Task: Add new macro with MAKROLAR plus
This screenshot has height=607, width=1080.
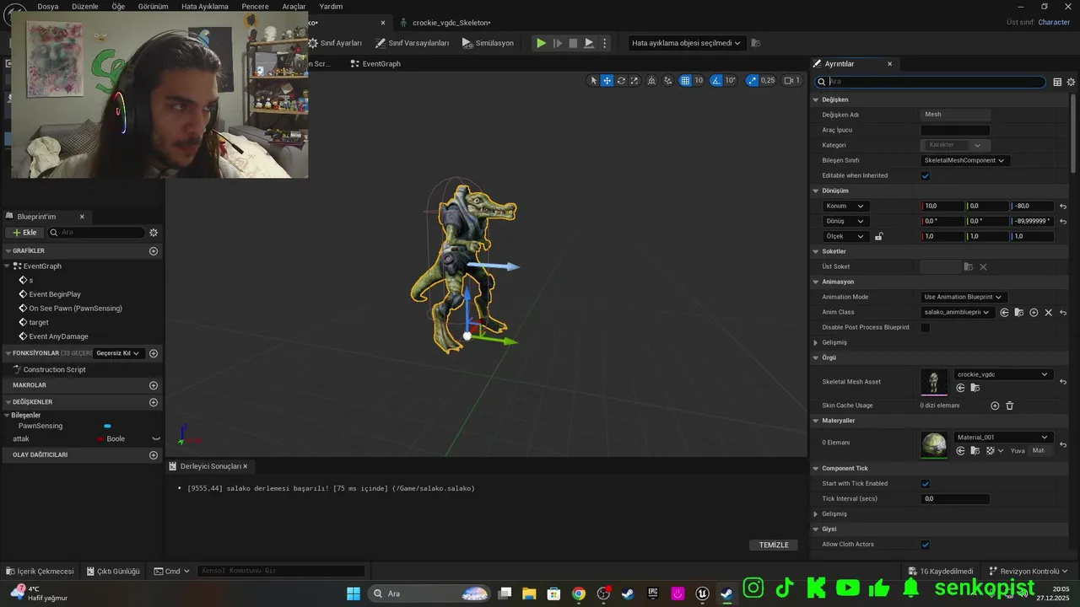Action: tap(154, 385)
